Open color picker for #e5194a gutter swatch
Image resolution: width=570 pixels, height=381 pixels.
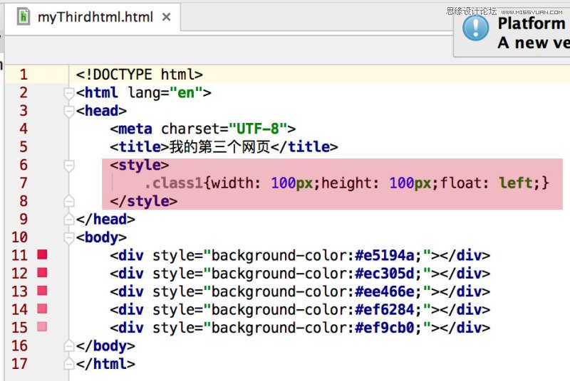coord(43,254)
